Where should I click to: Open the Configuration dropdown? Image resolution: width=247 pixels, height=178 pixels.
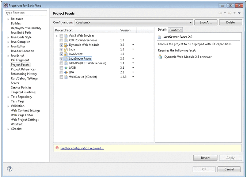(191, 22)
